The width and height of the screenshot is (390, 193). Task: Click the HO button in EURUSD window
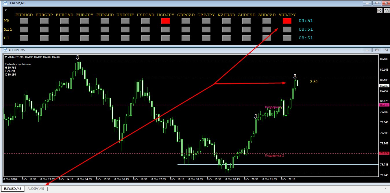click(x=379, y=10)
